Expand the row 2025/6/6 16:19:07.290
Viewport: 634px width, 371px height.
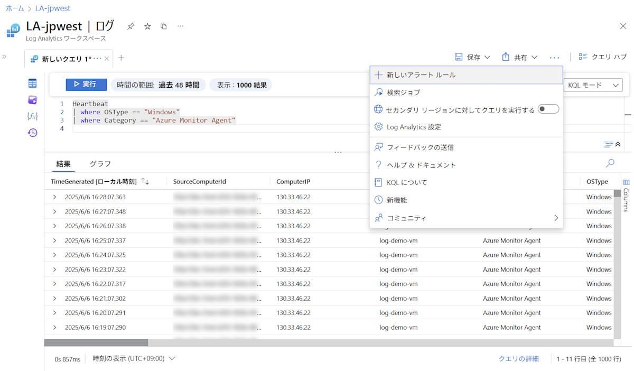pos(54,328)
